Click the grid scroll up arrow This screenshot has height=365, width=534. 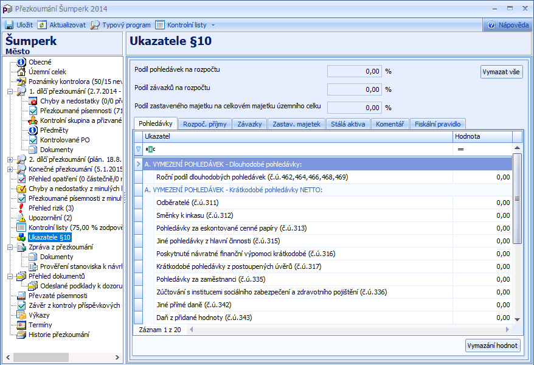pyautogui.click(x=517, y=148)
